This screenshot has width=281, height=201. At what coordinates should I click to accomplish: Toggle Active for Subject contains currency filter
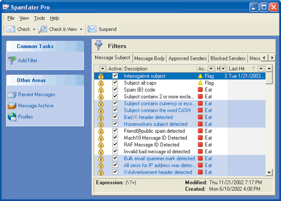point(115,103)
